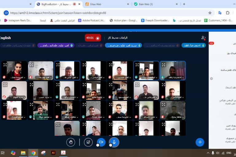Image resolution: width=236 pixels, height=157 pixels.
Task: Open Action plan - Google bookmark
Action: pyautogui.click(x=124, y=21)
